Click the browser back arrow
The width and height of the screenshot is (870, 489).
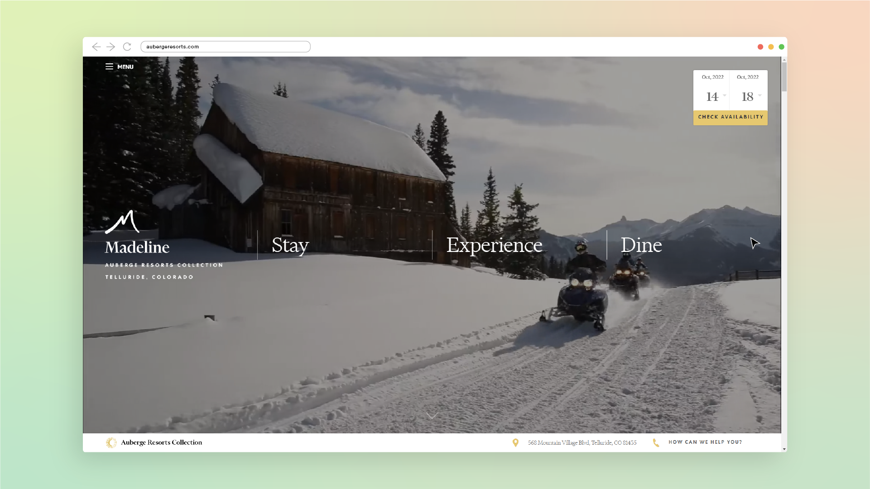tap(96, 47)
